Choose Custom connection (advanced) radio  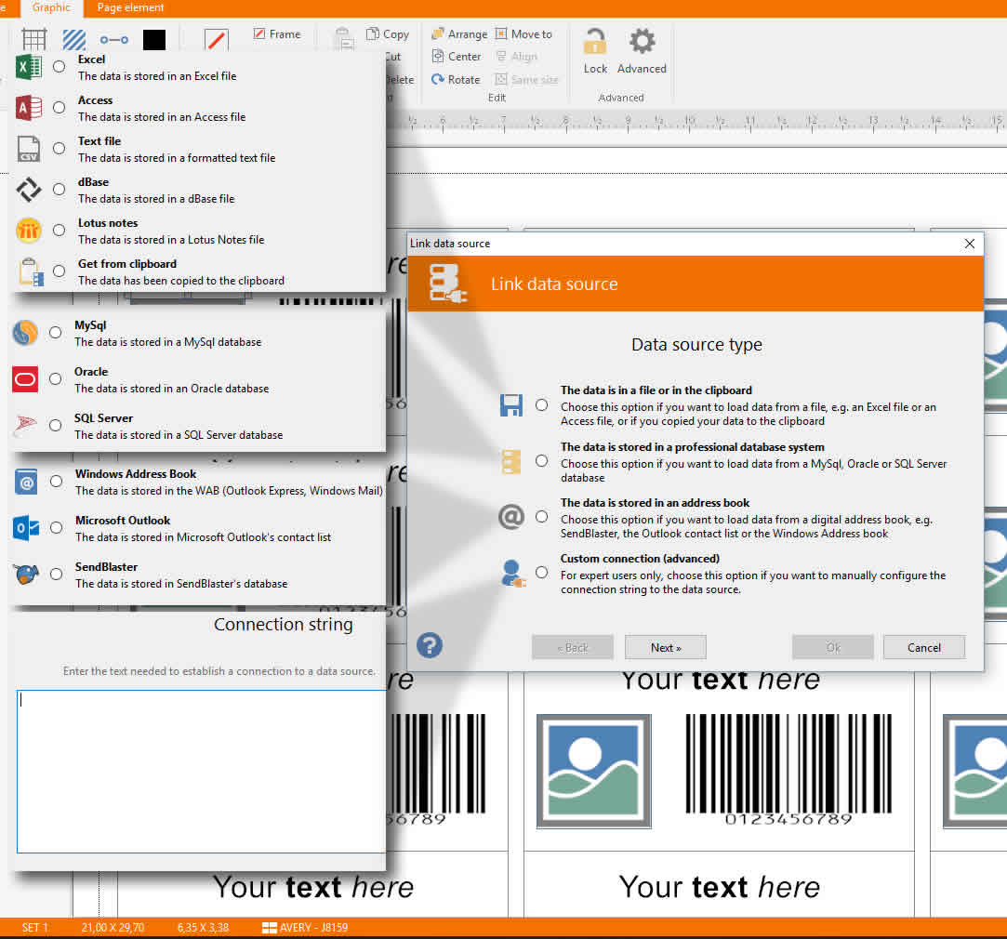(542, 573)
